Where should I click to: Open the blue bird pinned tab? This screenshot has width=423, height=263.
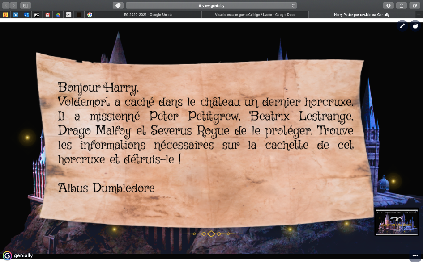pos(16,15)
